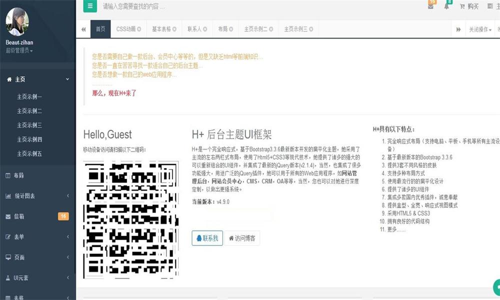Click the shopping cart 购买 link
The width and height of the screenshot is (500, 300).
pyautogui.click(x=469, y=6)
